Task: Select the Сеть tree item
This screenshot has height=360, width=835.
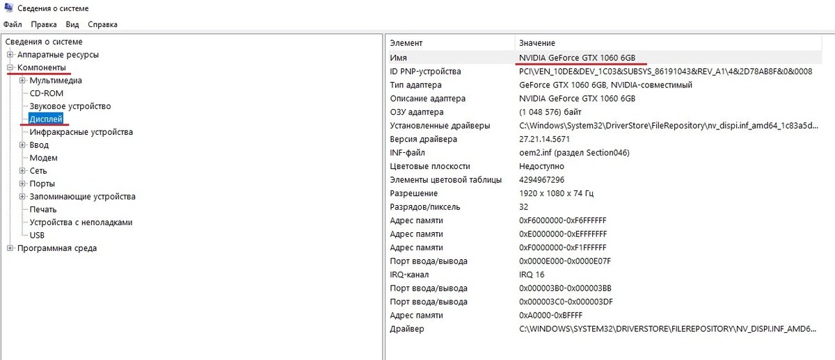Action: [x=38, y=171]
